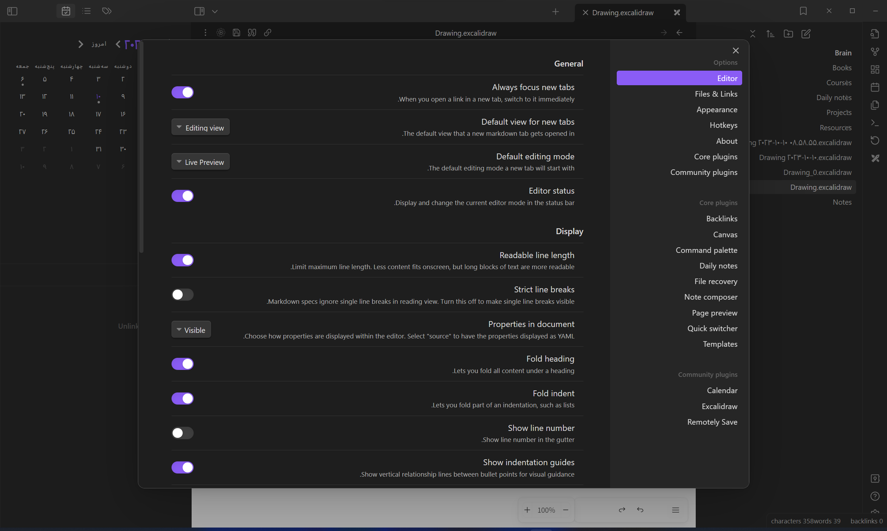
Task: Click the copy-pages icon in the right sidebar
Action: 875,105
